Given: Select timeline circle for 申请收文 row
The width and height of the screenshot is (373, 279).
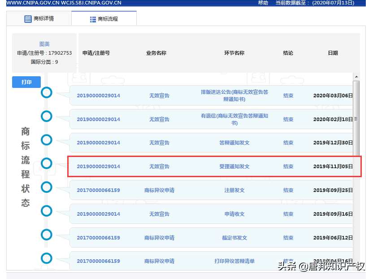Looking at the screenshot, I should click(47, 210).
